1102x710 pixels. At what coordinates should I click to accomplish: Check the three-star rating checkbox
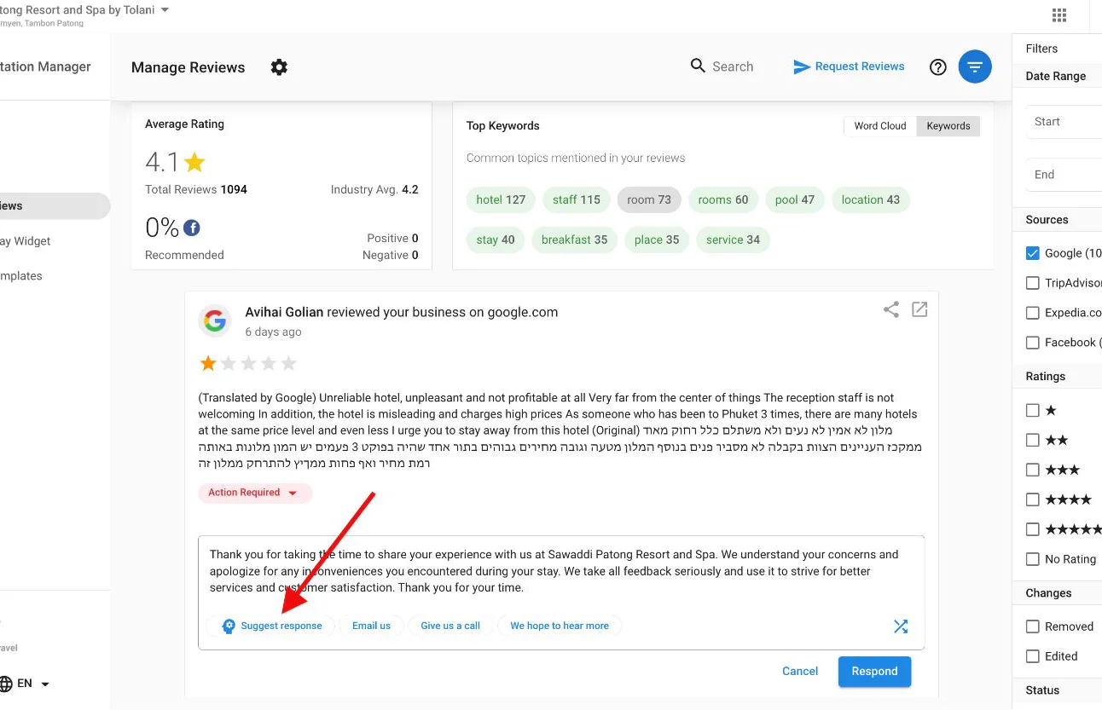click(x=1032, y=470)
